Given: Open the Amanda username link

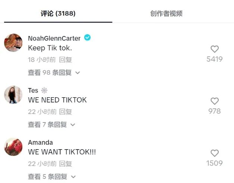Looking at the screenshot, I should tap(40, 143).
